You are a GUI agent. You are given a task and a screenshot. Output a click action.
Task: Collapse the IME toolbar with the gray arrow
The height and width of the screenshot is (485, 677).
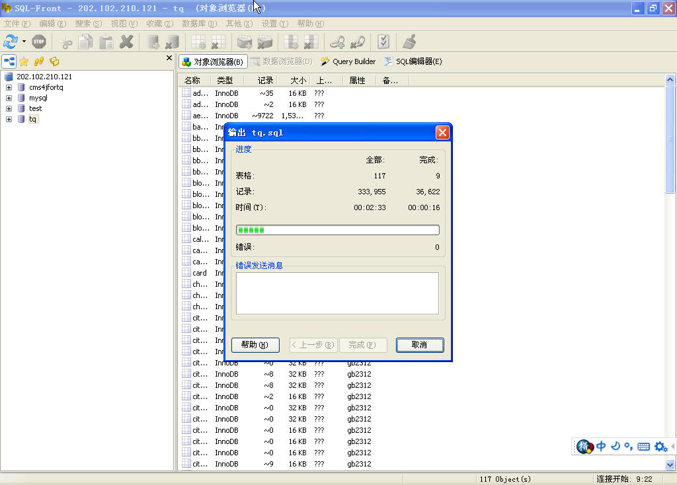point(673,446)
